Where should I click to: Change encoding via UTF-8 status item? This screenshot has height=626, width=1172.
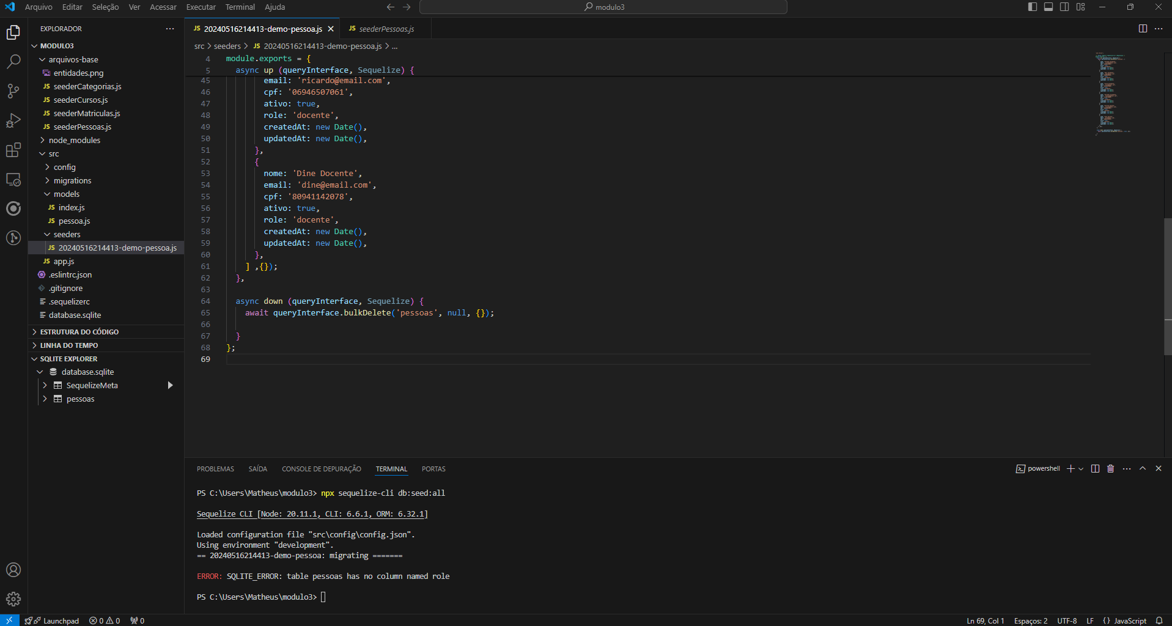pyautogui.click(x=1067, y=620)
